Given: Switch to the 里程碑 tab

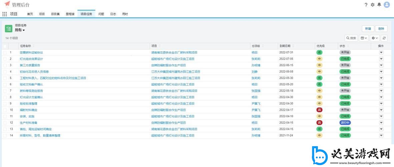Looking at the screenshot, I should (70, 14).
